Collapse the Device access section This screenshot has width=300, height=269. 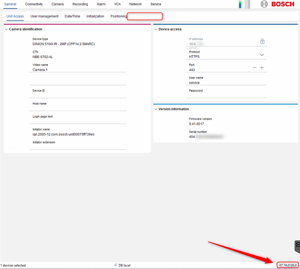[x=156, y=29]
